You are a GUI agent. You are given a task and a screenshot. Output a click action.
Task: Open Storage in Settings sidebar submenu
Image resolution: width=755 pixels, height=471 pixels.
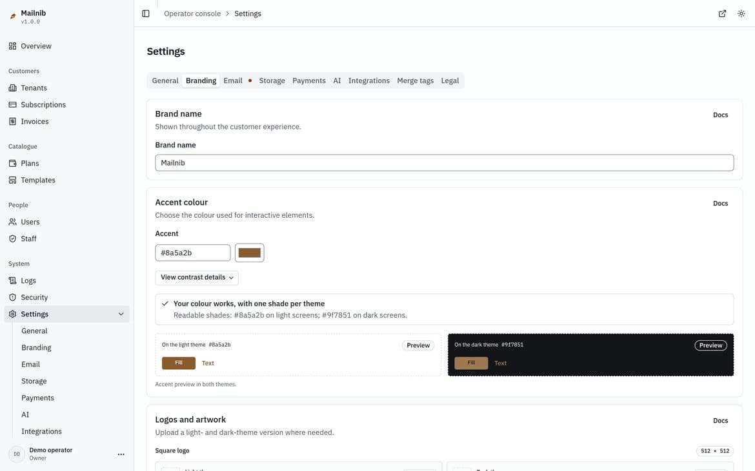[34, 381]
